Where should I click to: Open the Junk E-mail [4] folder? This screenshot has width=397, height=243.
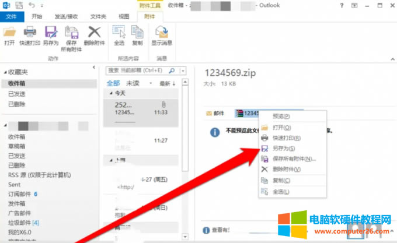23,223
